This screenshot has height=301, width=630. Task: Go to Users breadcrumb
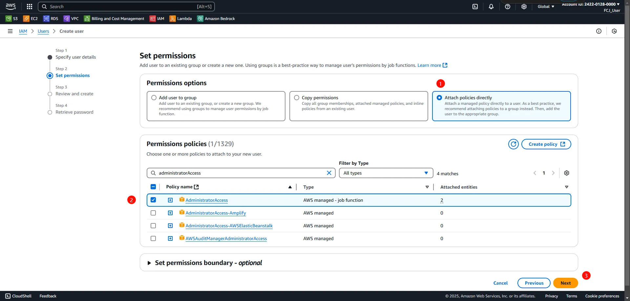(43, 31)
